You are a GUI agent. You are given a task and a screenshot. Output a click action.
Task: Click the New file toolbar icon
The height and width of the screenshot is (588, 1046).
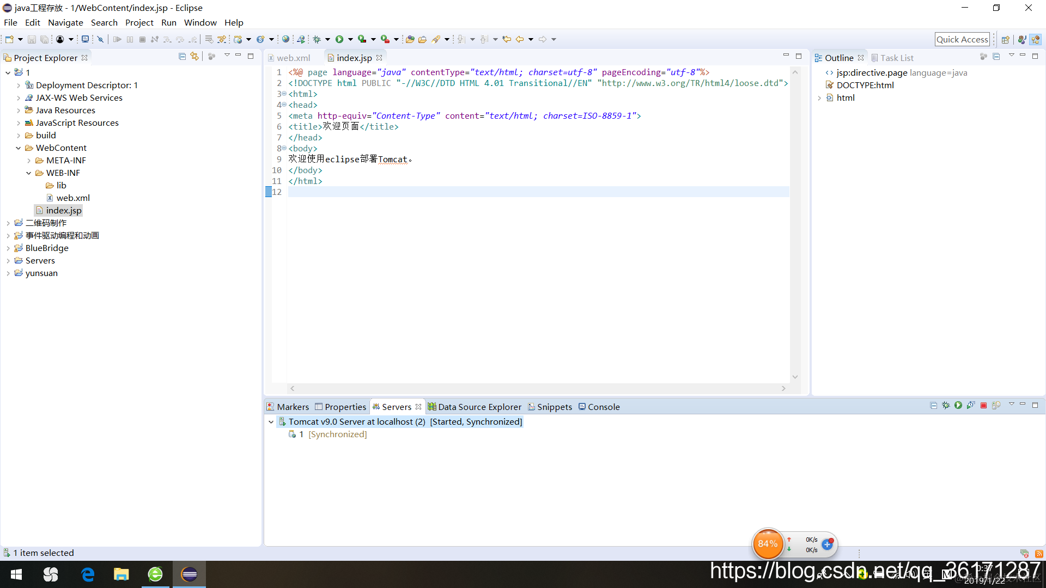click(x=9, y=39)
